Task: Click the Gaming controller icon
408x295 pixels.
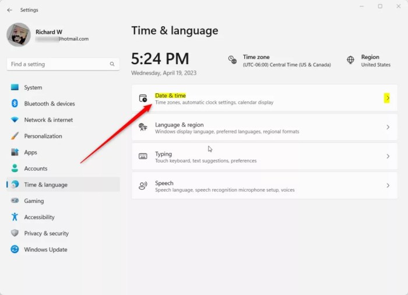Action: [x=15, y=201]
